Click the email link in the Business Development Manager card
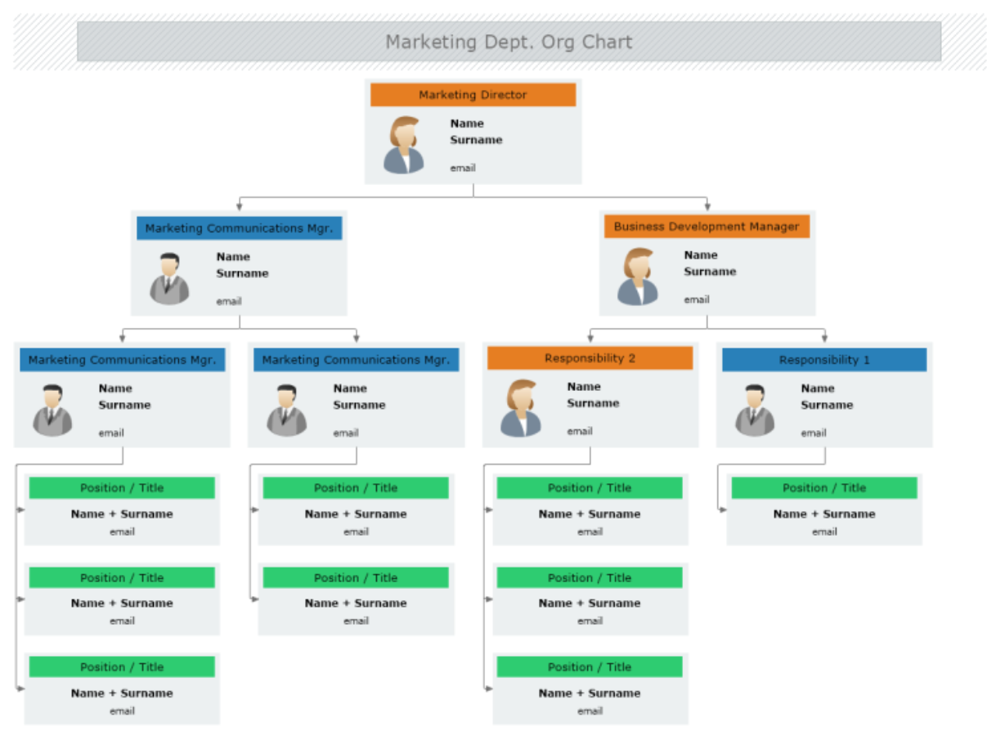The image size is (996, 736). [696, 299]
